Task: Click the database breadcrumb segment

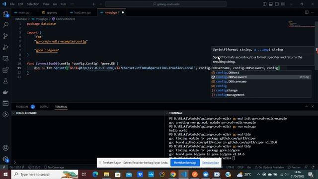Action: [21, 19]
